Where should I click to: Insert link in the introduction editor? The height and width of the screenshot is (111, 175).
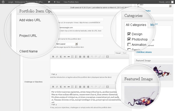pyautogui.click(x=100, y=57)
